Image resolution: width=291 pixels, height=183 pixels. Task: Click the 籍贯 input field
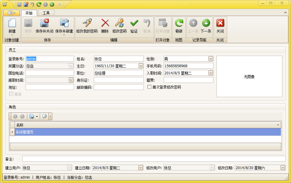[188, 80]
